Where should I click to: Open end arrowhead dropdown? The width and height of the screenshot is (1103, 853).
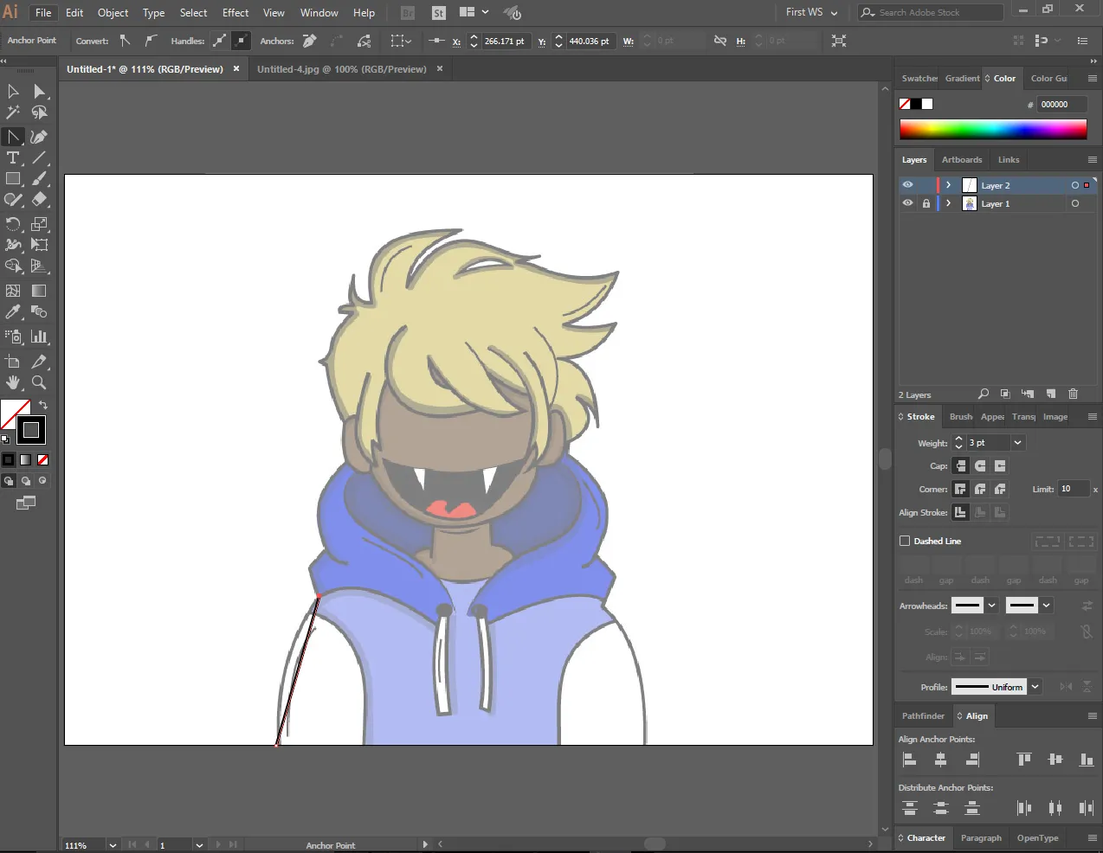click(x=1046, y=606)
